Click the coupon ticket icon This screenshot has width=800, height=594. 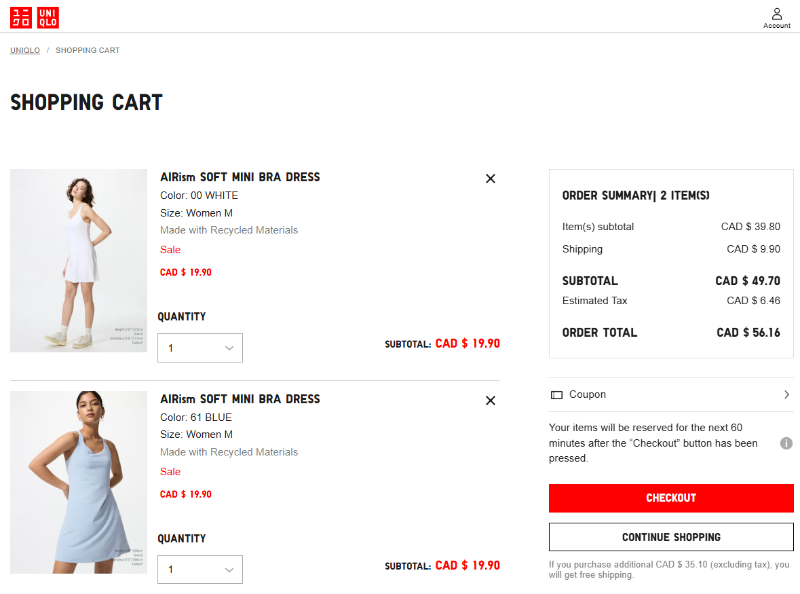coord(557,394)
